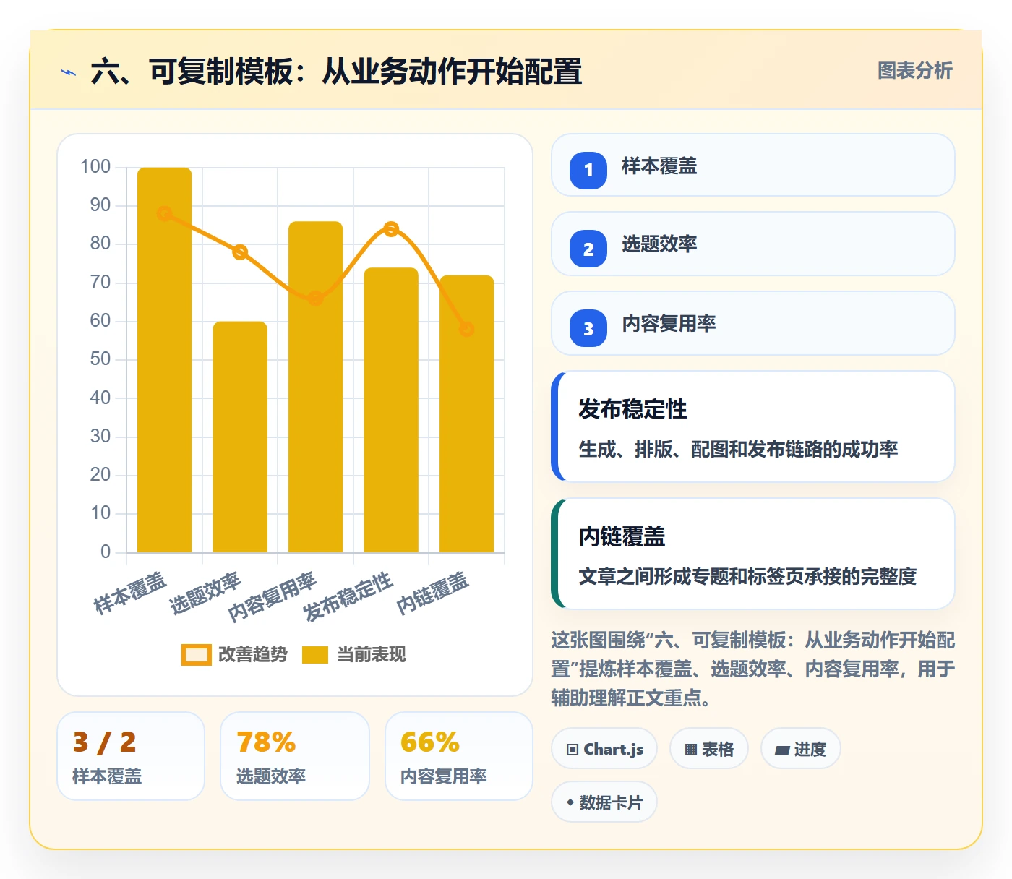Click the text 文章之间形成专题和标签页承接的完整度
1012x879 pixels.
tap(747, 577)
